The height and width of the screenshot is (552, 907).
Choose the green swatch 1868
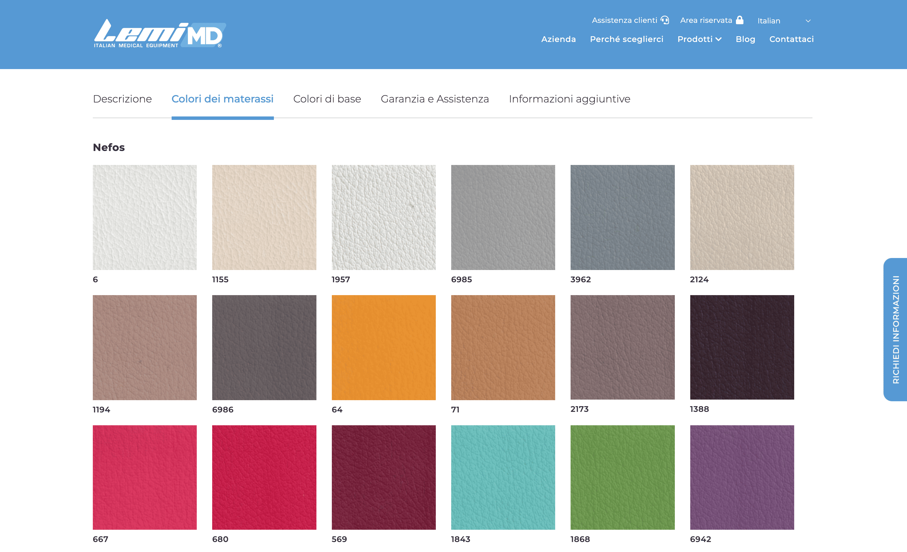tap(622, 477)
